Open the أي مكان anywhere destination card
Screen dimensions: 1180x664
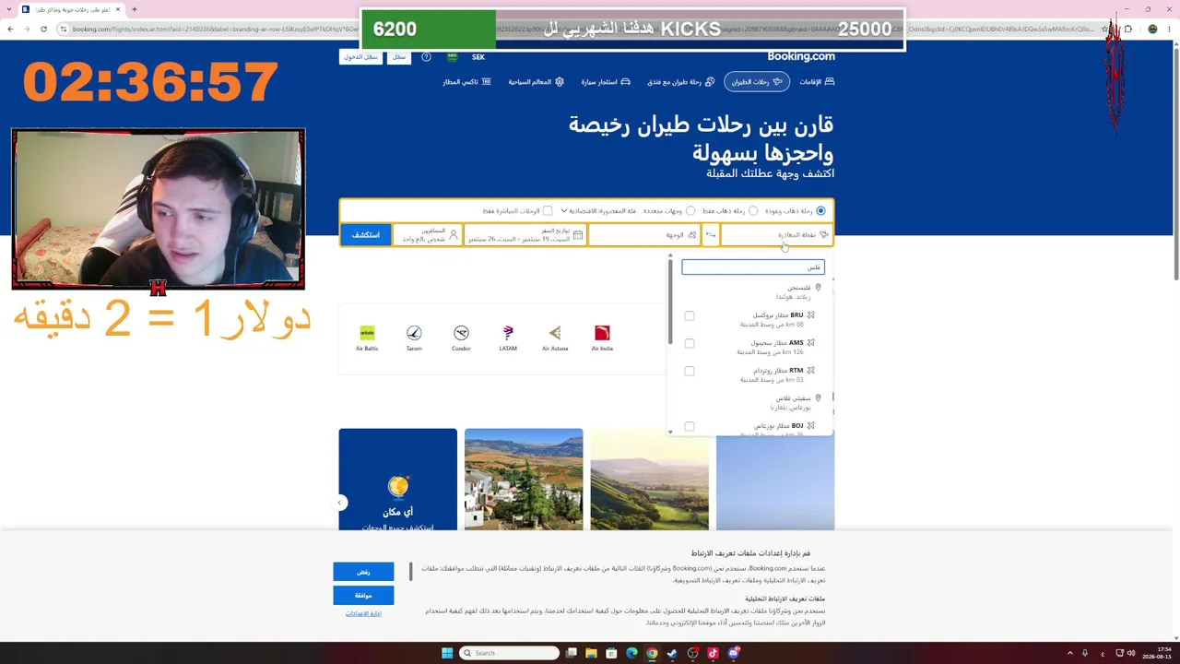point(397,479)
